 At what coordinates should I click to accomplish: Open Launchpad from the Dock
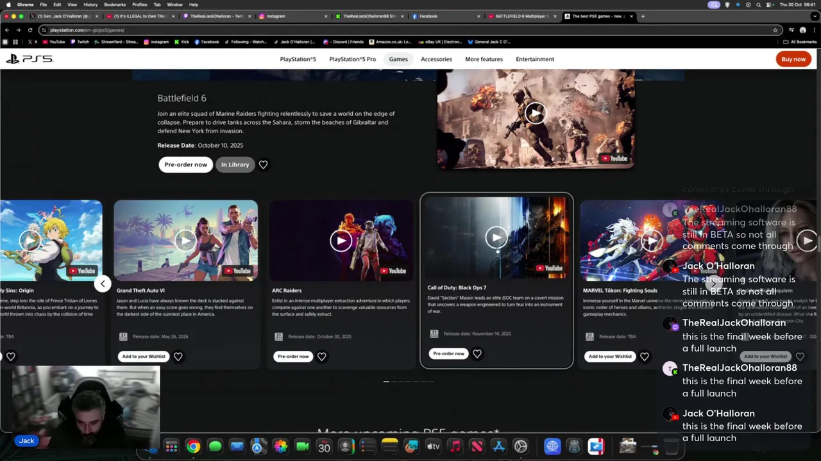pyautogui.click(x=171, y=447)
